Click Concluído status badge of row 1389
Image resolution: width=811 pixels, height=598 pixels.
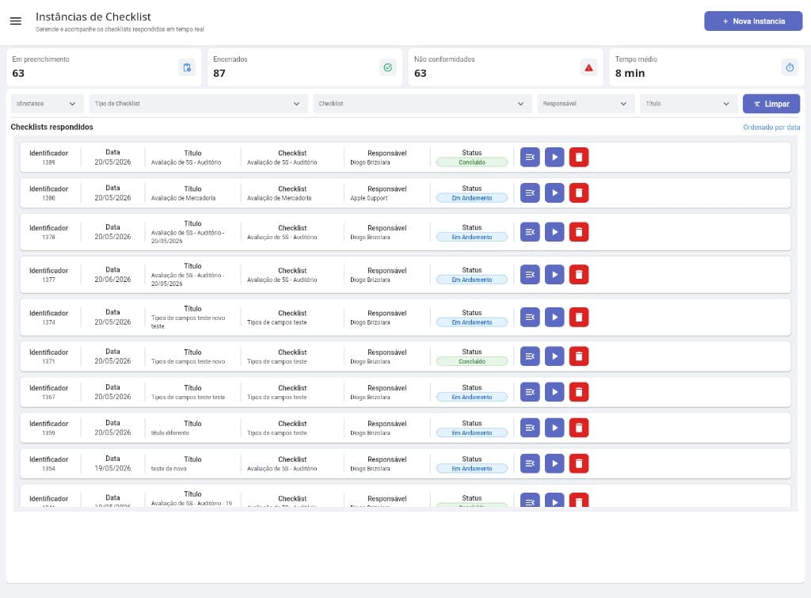[x=472, y=162]
